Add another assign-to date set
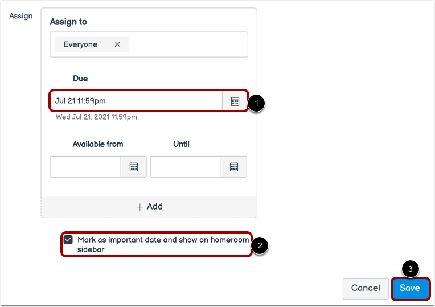Image resolution: width=435 pixels, height=307 pixels. [x=149, y=207]
